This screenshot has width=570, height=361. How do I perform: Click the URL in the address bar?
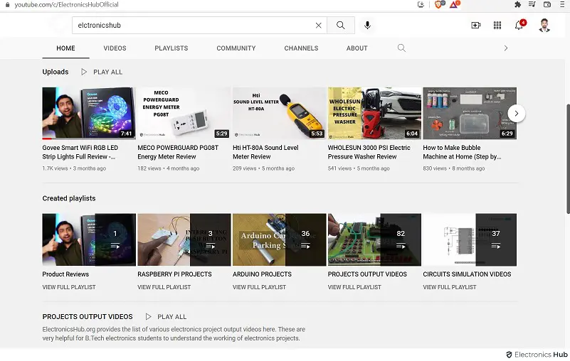point(66,4)
